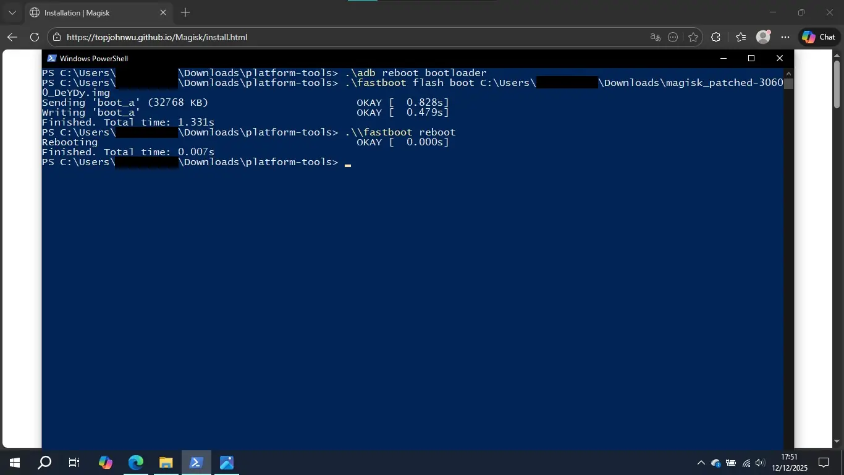Refresh the Magisk installation page
This screenshot has width=844, height=475.
pos(35,37)
